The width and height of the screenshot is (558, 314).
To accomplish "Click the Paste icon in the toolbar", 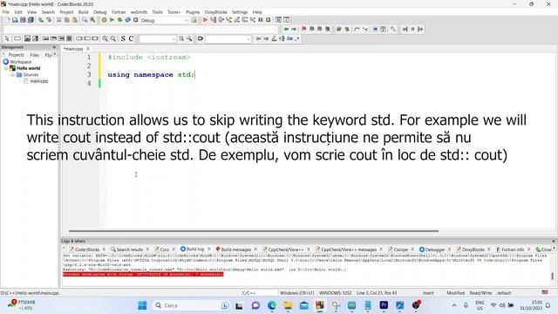I will 75,20.
